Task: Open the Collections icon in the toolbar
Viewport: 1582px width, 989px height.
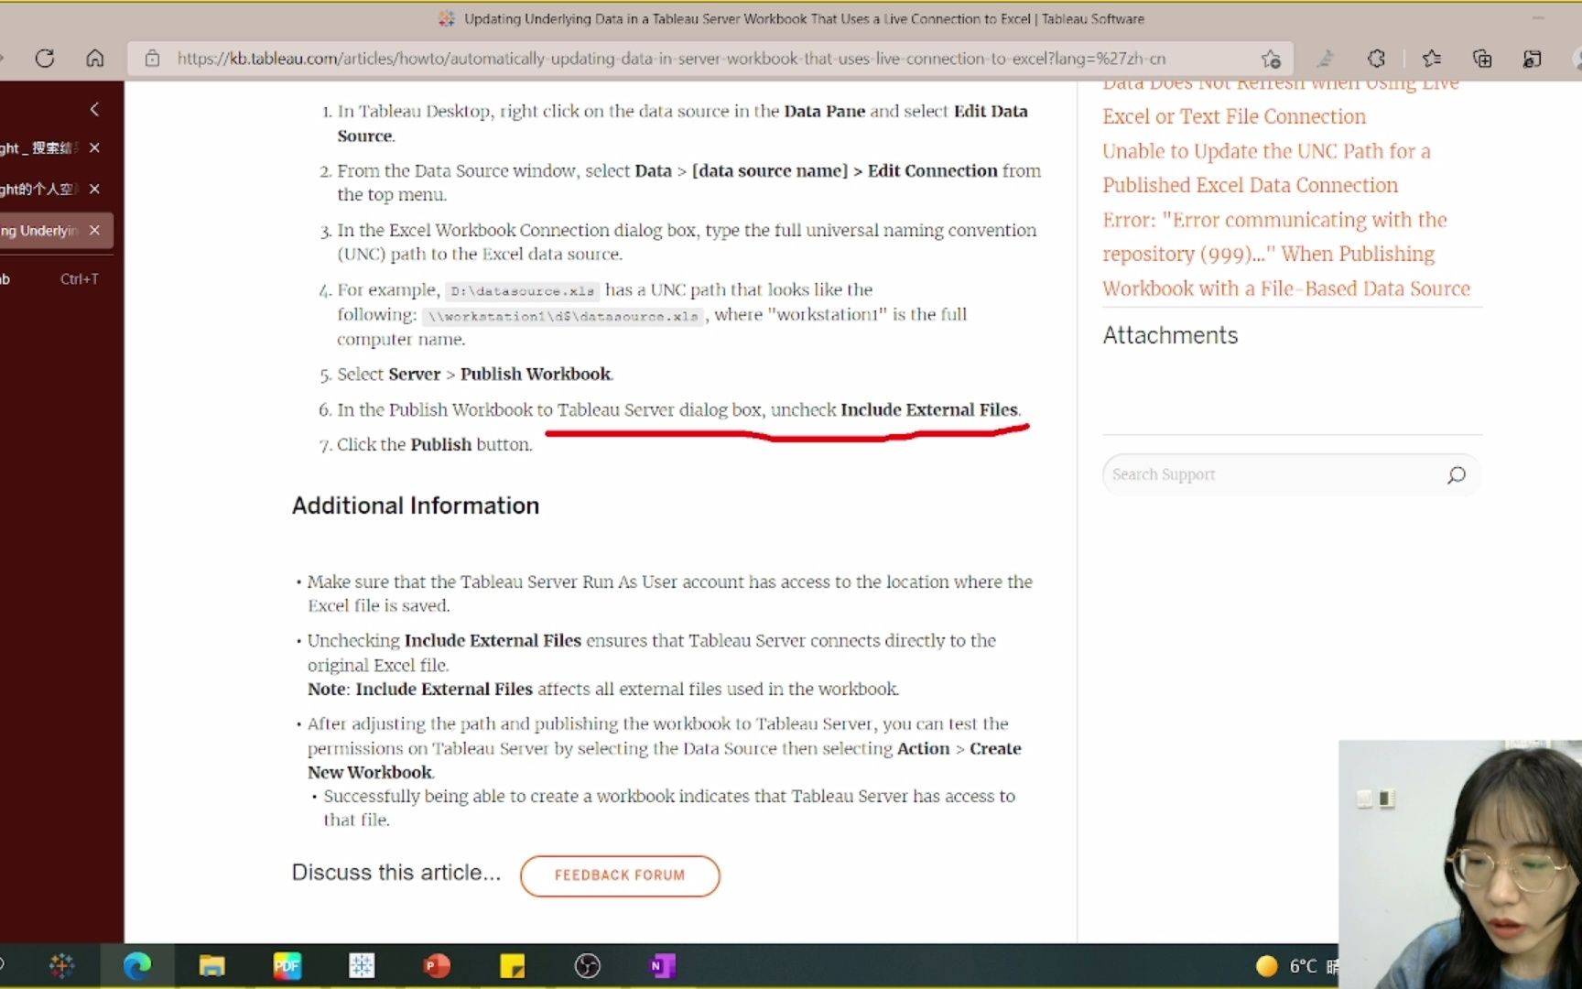Action: click(1482, 59)
